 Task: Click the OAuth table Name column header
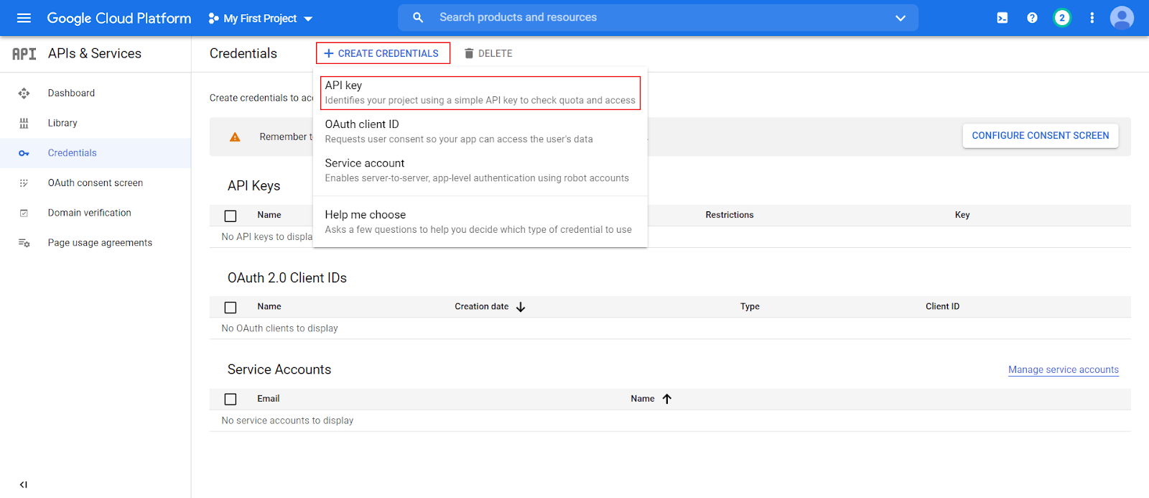(x=269, y=307)
